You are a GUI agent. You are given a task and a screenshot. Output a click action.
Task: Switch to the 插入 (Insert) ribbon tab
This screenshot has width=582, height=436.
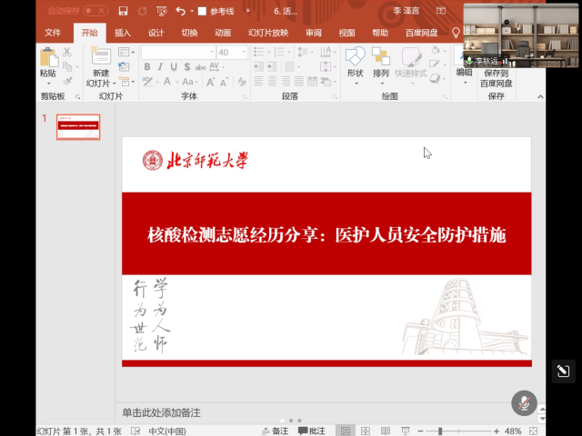click(123, 33)
